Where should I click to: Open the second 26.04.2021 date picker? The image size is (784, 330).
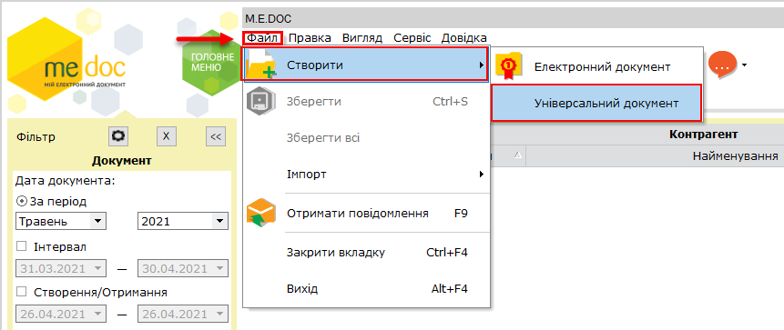click(183, 314)
